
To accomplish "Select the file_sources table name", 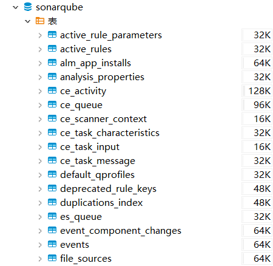I will pyautogui.click(x=86, y=259).
